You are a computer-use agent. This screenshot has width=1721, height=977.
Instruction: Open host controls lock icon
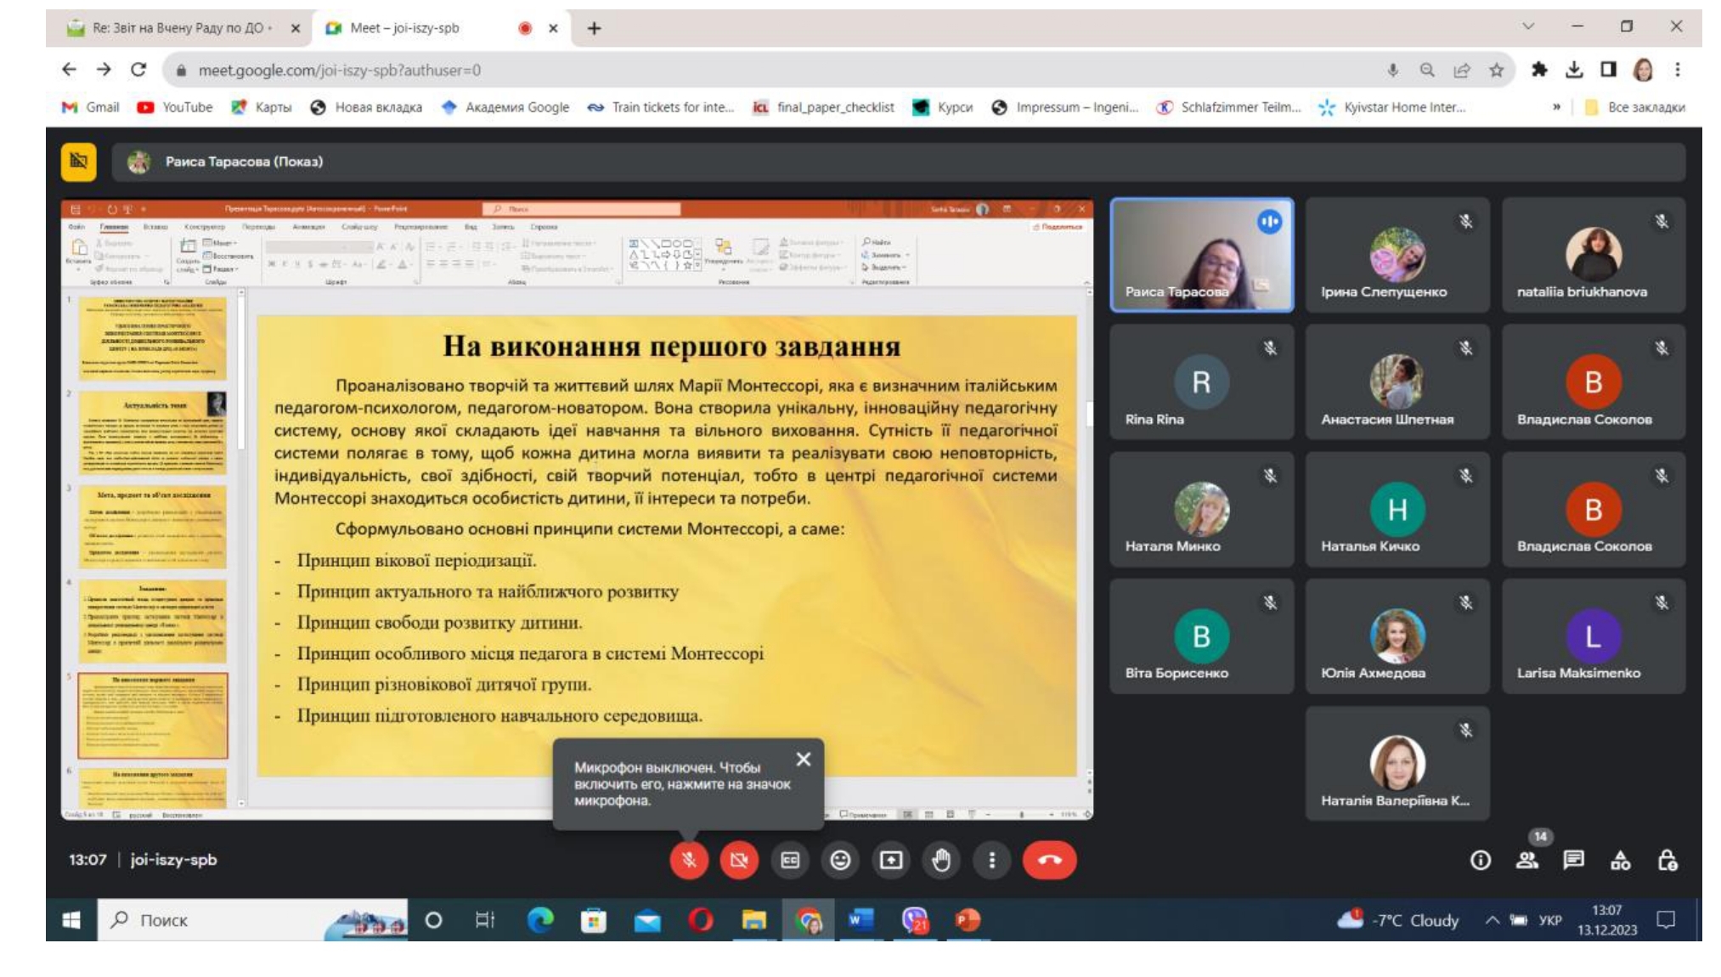tap(1667, 861)
